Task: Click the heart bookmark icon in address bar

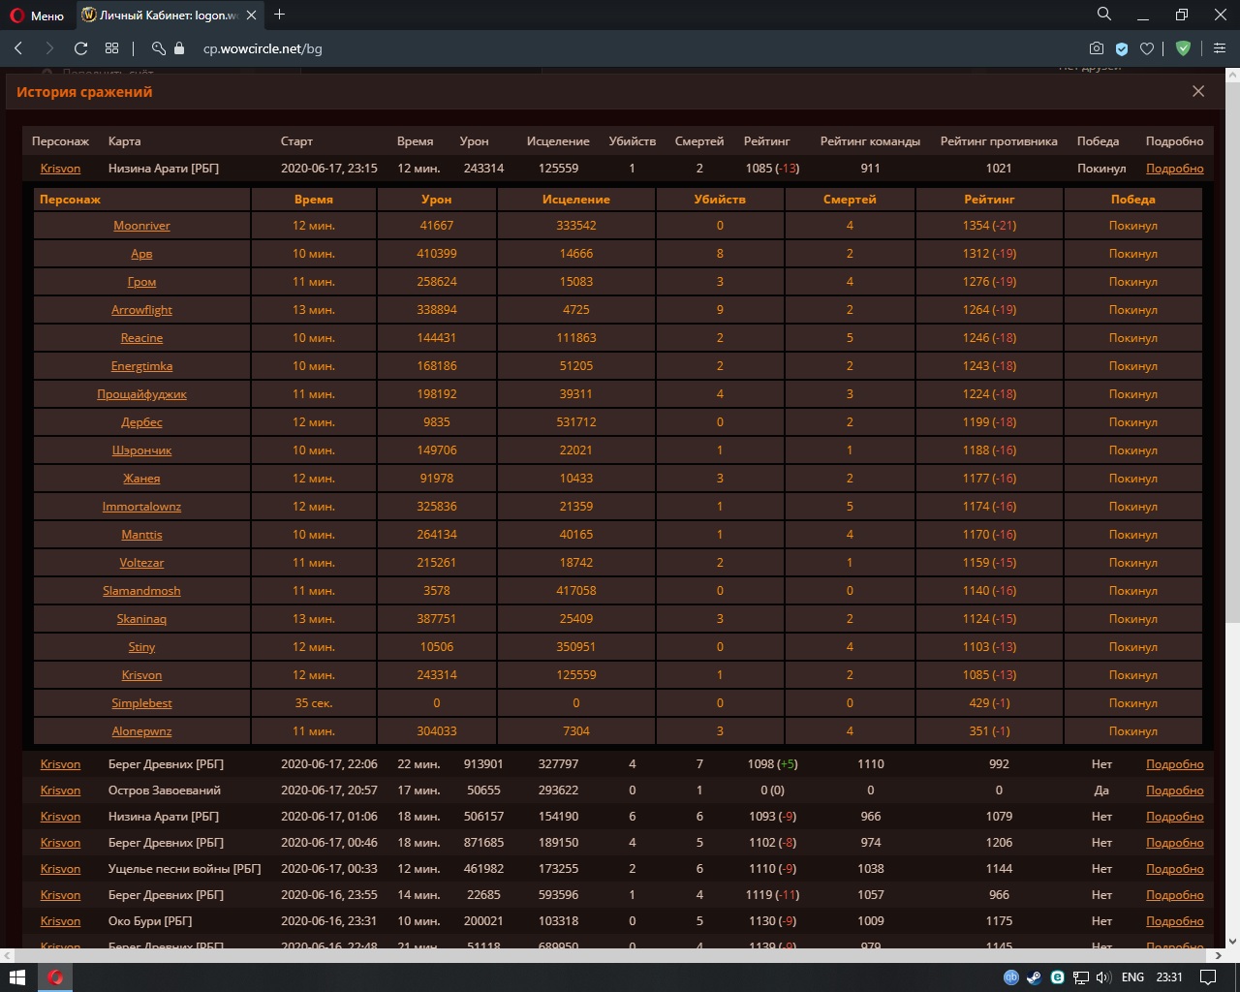Action: (x=1147, y=48)
